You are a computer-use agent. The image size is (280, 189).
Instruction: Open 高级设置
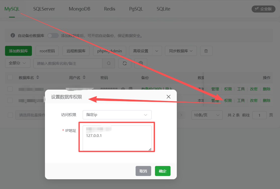pyautogui.click(x=141, y=51)
